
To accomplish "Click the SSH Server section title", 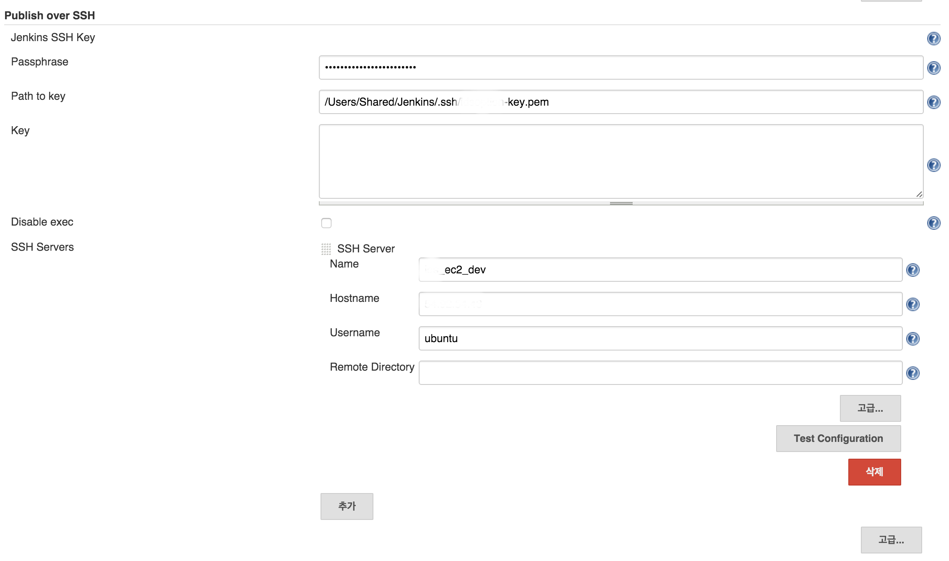I will [366, 249].
